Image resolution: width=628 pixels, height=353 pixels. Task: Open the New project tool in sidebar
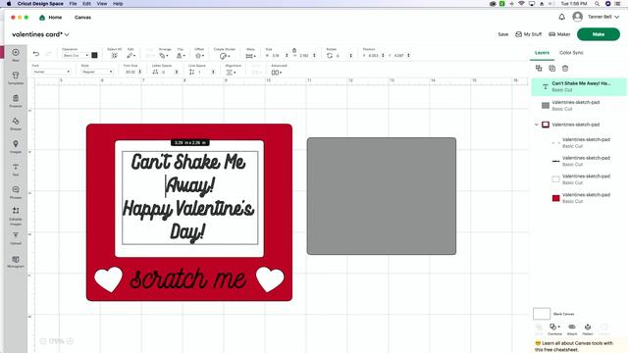click(16, 55)
